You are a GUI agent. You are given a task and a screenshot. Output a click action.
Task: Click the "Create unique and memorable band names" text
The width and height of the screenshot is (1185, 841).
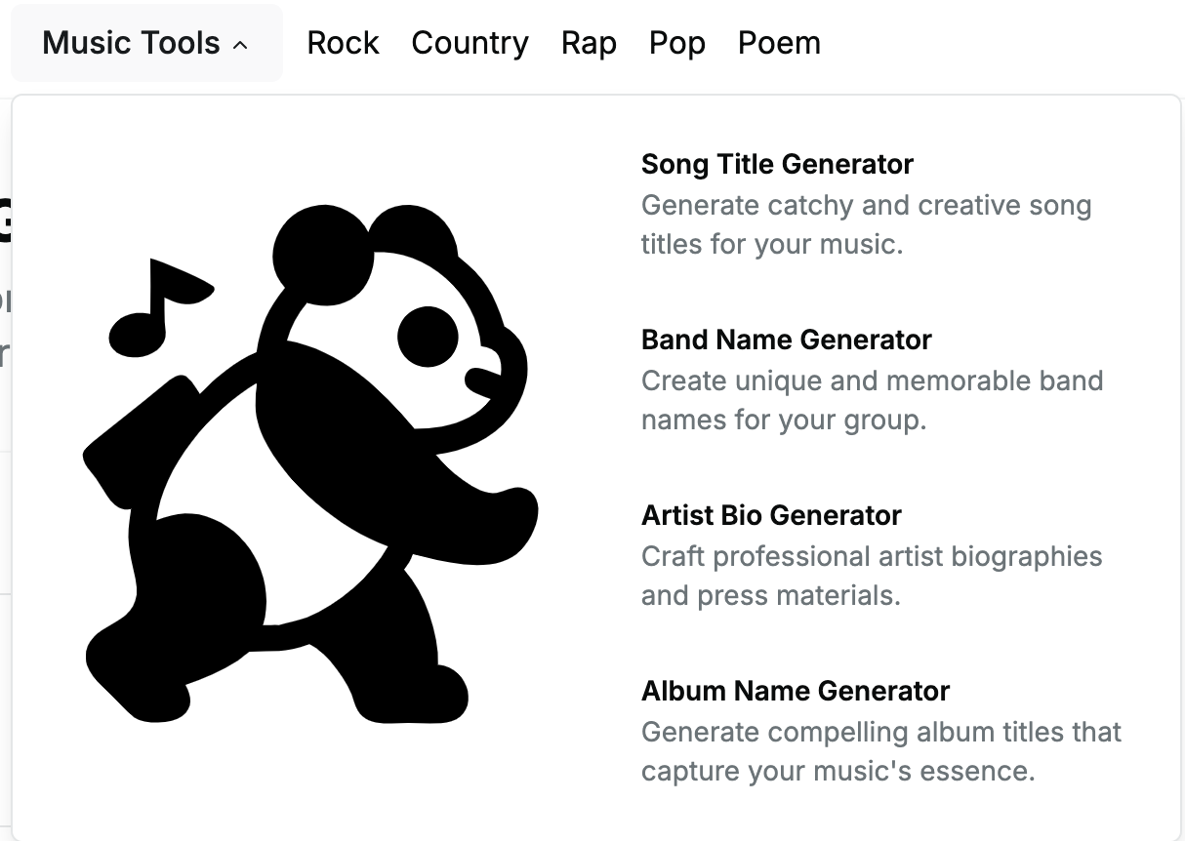[x=871, y=400]
